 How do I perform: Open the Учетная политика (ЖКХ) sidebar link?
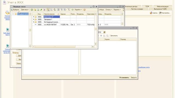click(7, 17)
